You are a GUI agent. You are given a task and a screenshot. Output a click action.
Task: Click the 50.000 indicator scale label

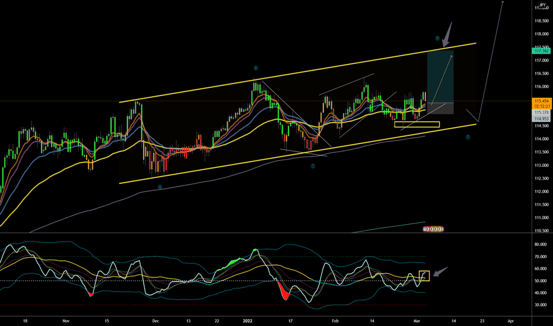click(541, 281)
